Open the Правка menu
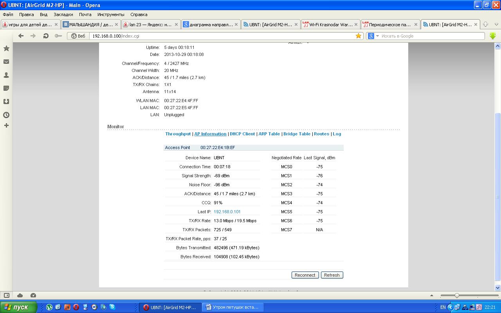 click(26, 14)
